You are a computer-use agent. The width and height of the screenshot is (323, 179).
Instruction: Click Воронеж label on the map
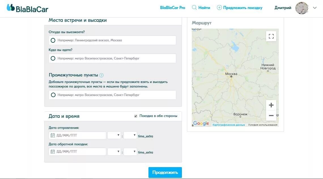[x=240, y=114]
